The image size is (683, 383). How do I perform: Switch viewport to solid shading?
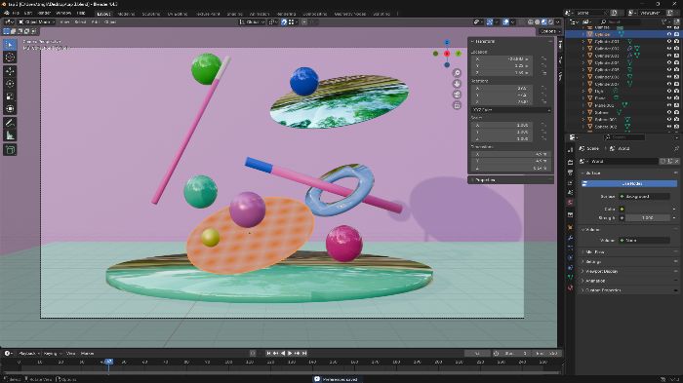(x=537, y=21)
